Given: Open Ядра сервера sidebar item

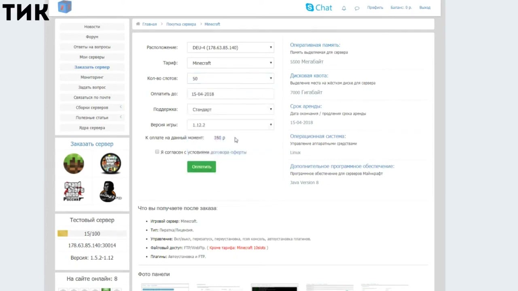Looking at the screenshot, I should (x=92, y=128).
